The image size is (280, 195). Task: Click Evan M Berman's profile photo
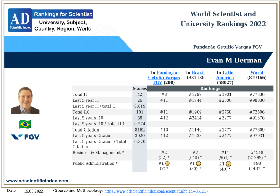[25, 101]
